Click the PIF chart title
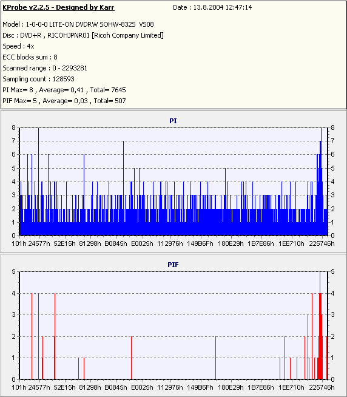This screenshot has height=397, width=347. 173,265
